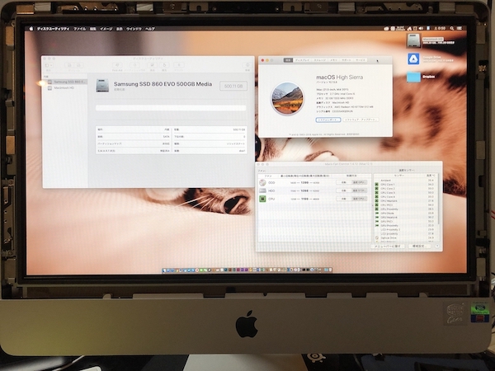Viewport: 495px width, 371px height.
Task: Select the Optical Drive sensor row
Action: click(x=405, y=238)
